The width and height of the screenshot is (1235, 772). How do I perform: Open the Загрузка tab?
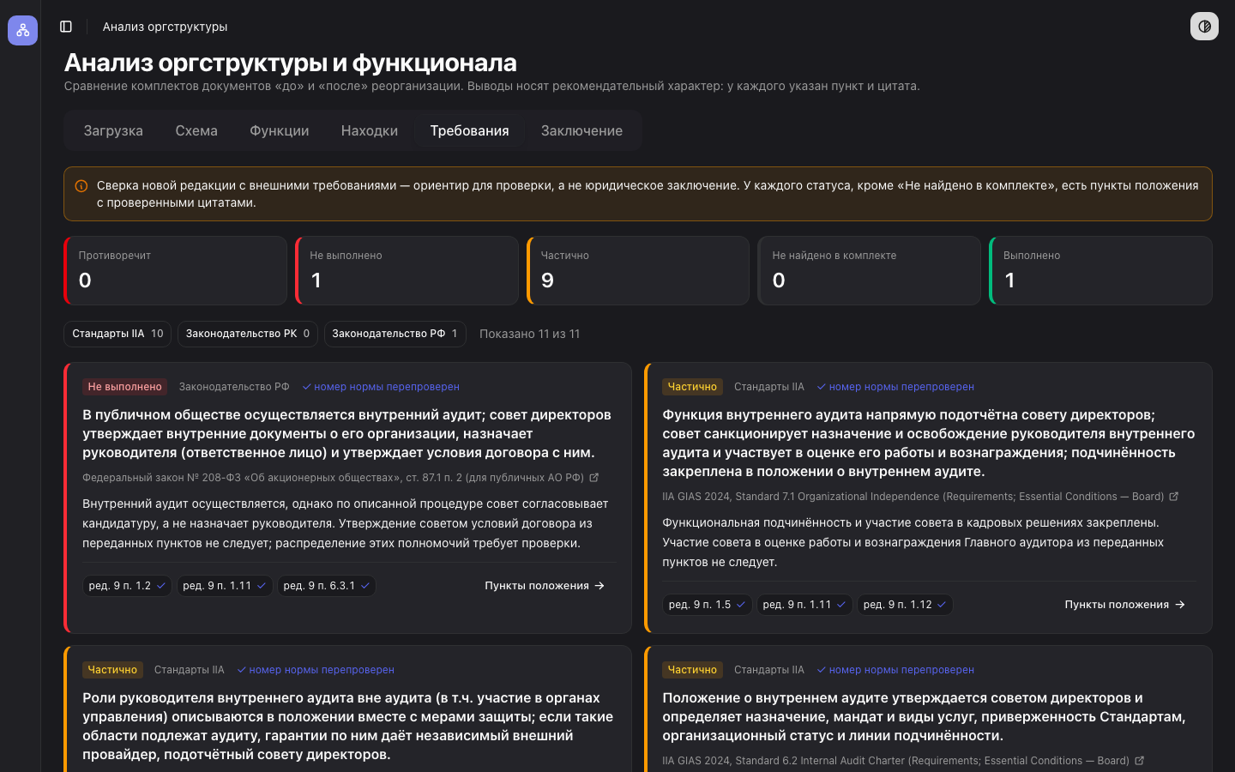[113, 130]
